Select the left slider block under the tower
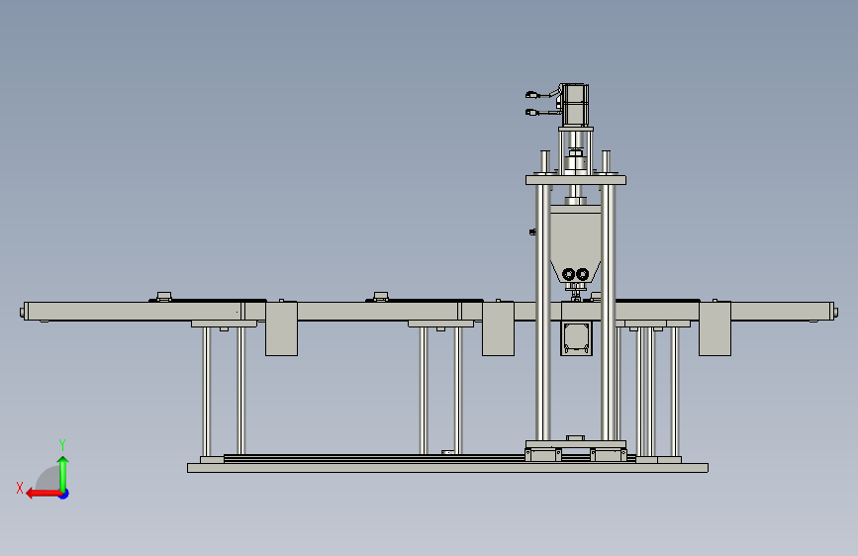The height and width of the screenshot is (556, 858). pos(543,455)
